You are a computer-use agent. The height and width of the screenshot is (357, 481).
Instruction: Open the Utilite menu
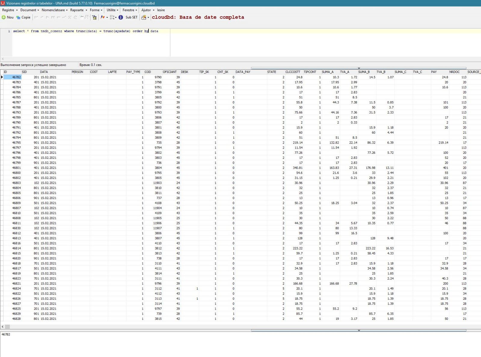point(112,10)
